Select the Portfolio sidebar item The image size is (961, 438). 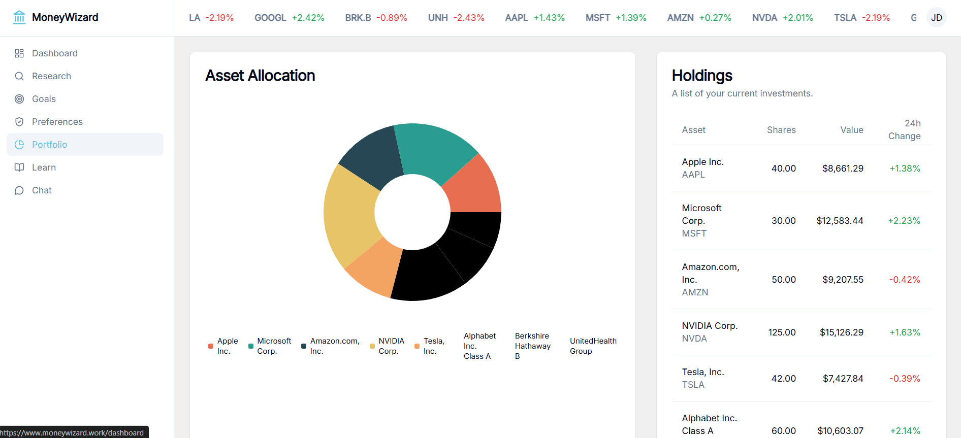(85, 145)
